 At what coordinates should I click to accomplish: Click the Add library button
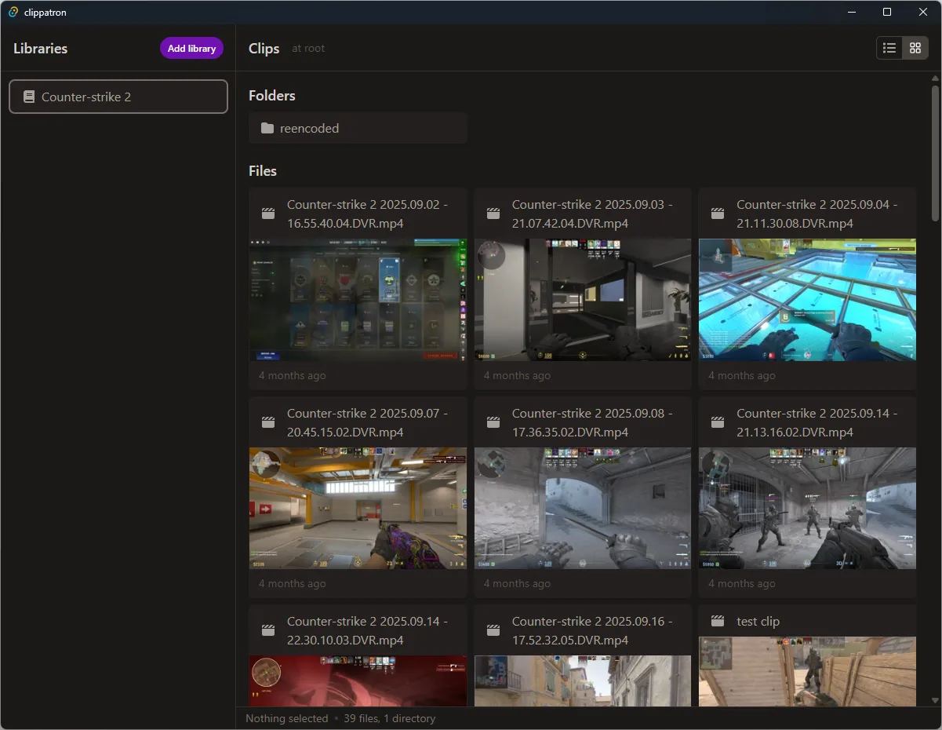point(191,48)
